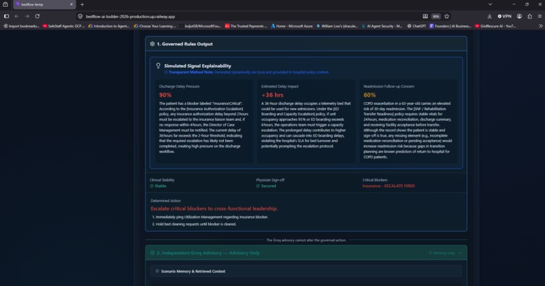Screen dimensions: 545x286
Task: Click the Insurance - ESCALATE FIRED blocker
Action: click(389, 186)
